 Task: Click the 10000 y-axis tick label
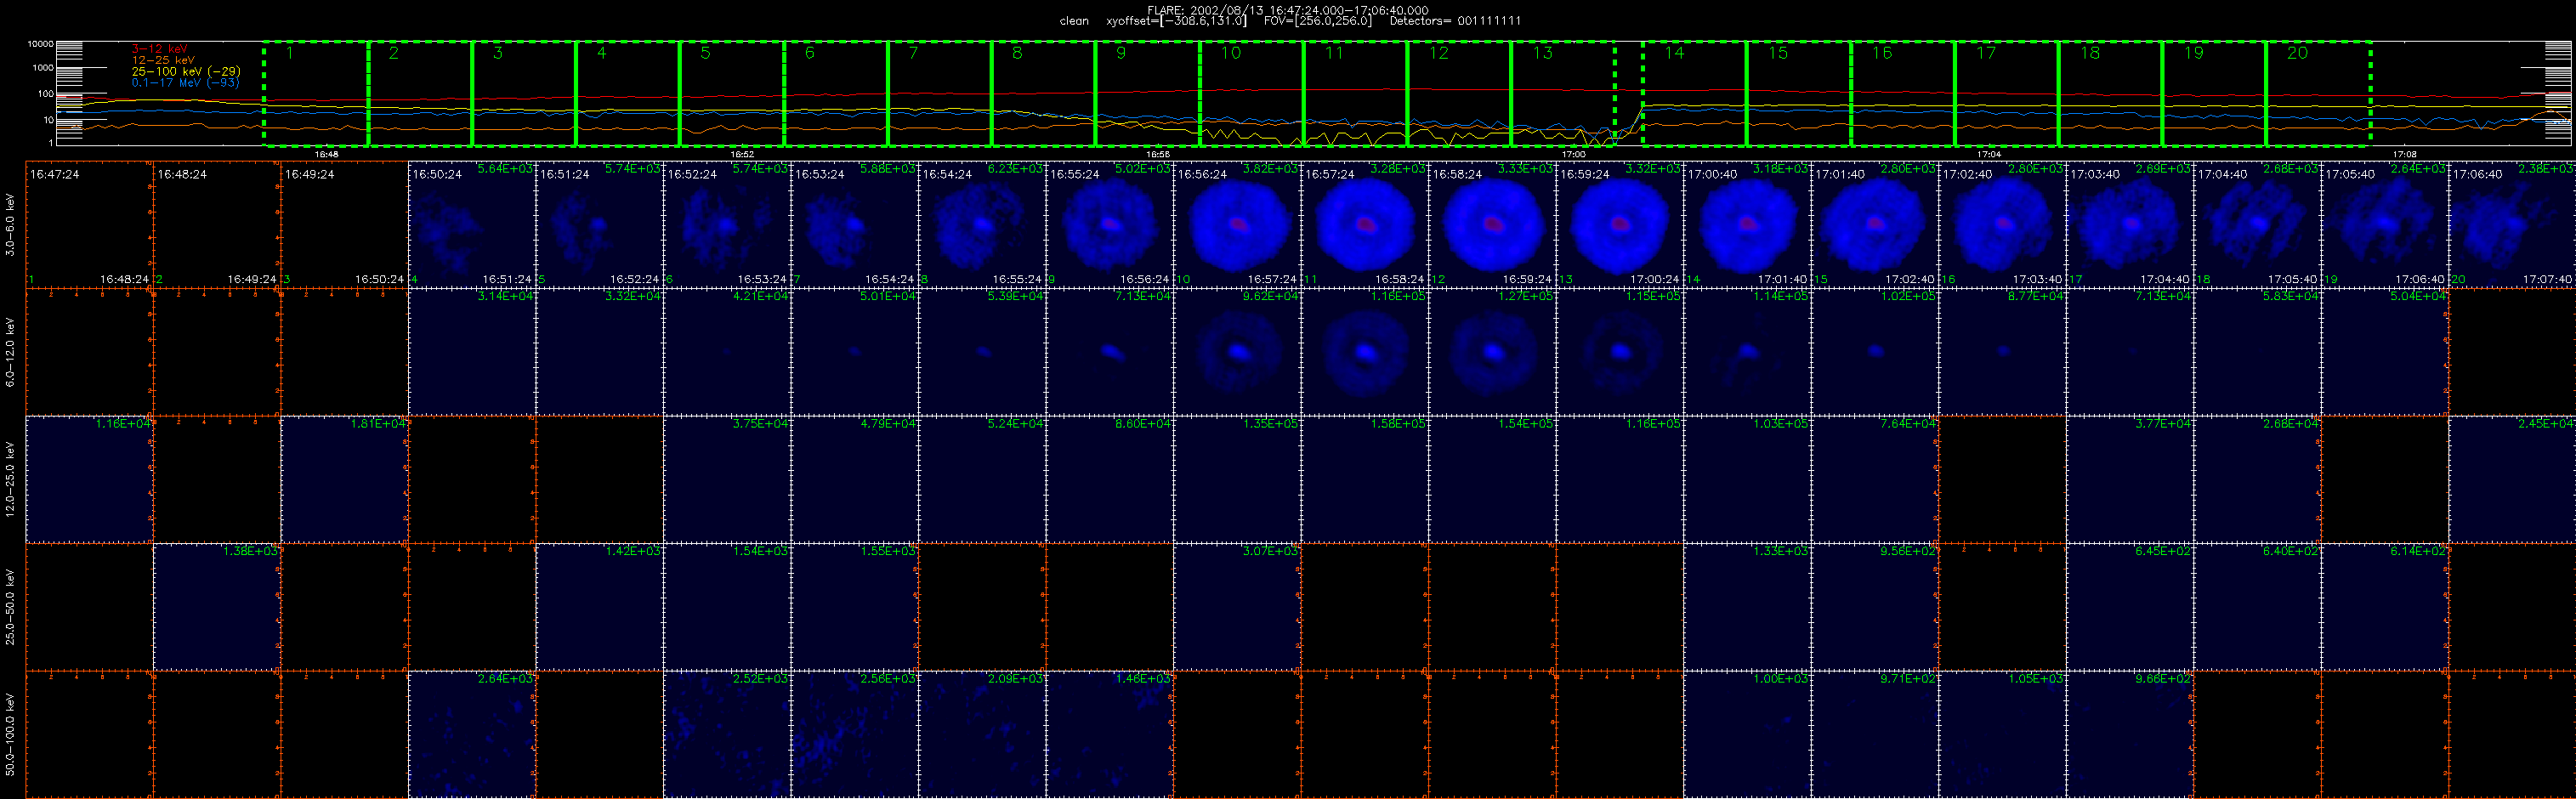(40, 44)
